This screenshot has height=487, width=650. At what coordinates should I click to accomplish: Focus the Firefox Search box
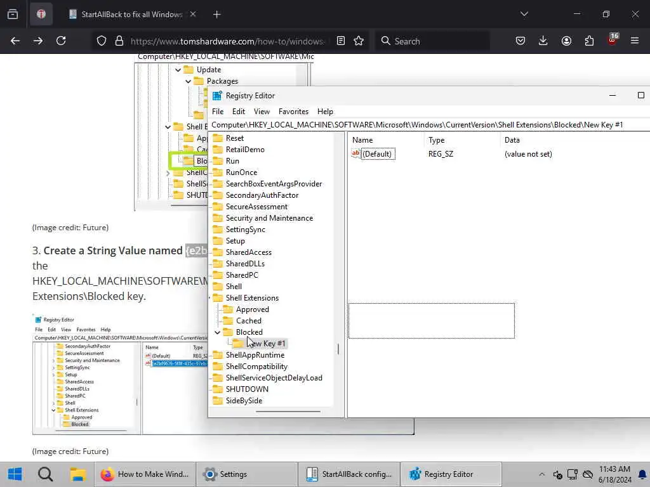point(432,41)
